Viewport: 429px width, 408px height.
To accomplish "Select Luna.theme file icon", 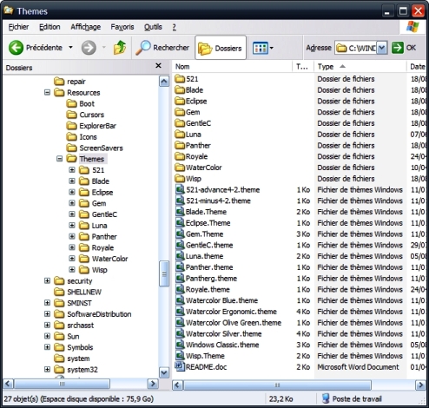I will 180,256.
